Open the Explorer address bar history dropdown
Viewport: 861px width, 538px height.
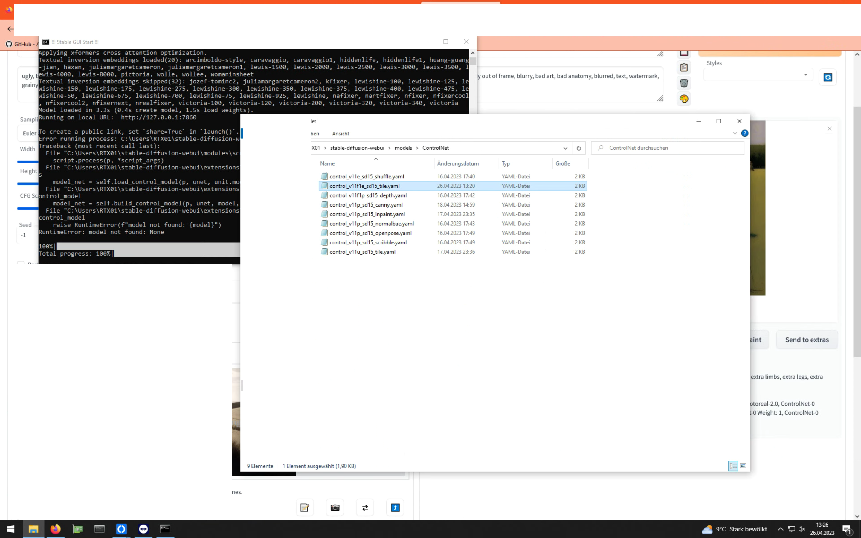(x=565, y=148)
